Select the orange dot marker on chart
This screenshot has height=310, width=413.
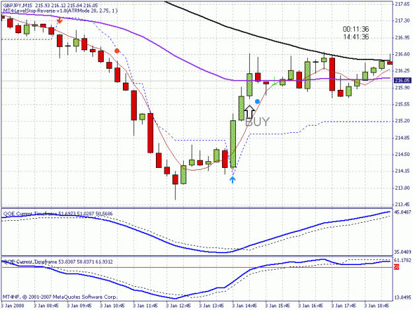click(x=117, y=51)
